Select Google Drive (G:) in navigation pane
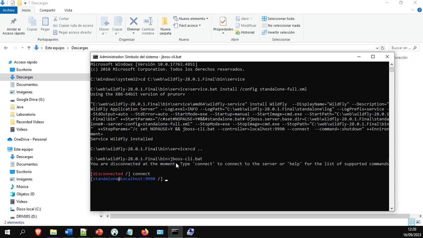The height and width of the screenshot is (238, 423). click(30, 99)
